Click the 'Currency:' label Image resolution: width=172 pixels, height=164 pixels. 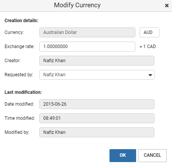coord(14,32)
